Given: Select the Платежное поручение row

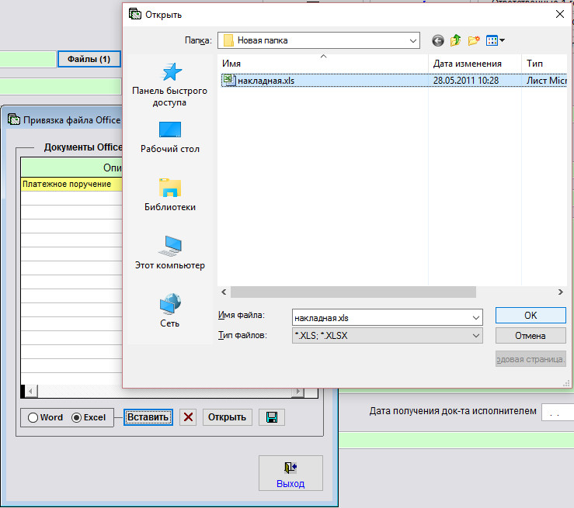Looking at the screenshot, I should coord(71,184).
